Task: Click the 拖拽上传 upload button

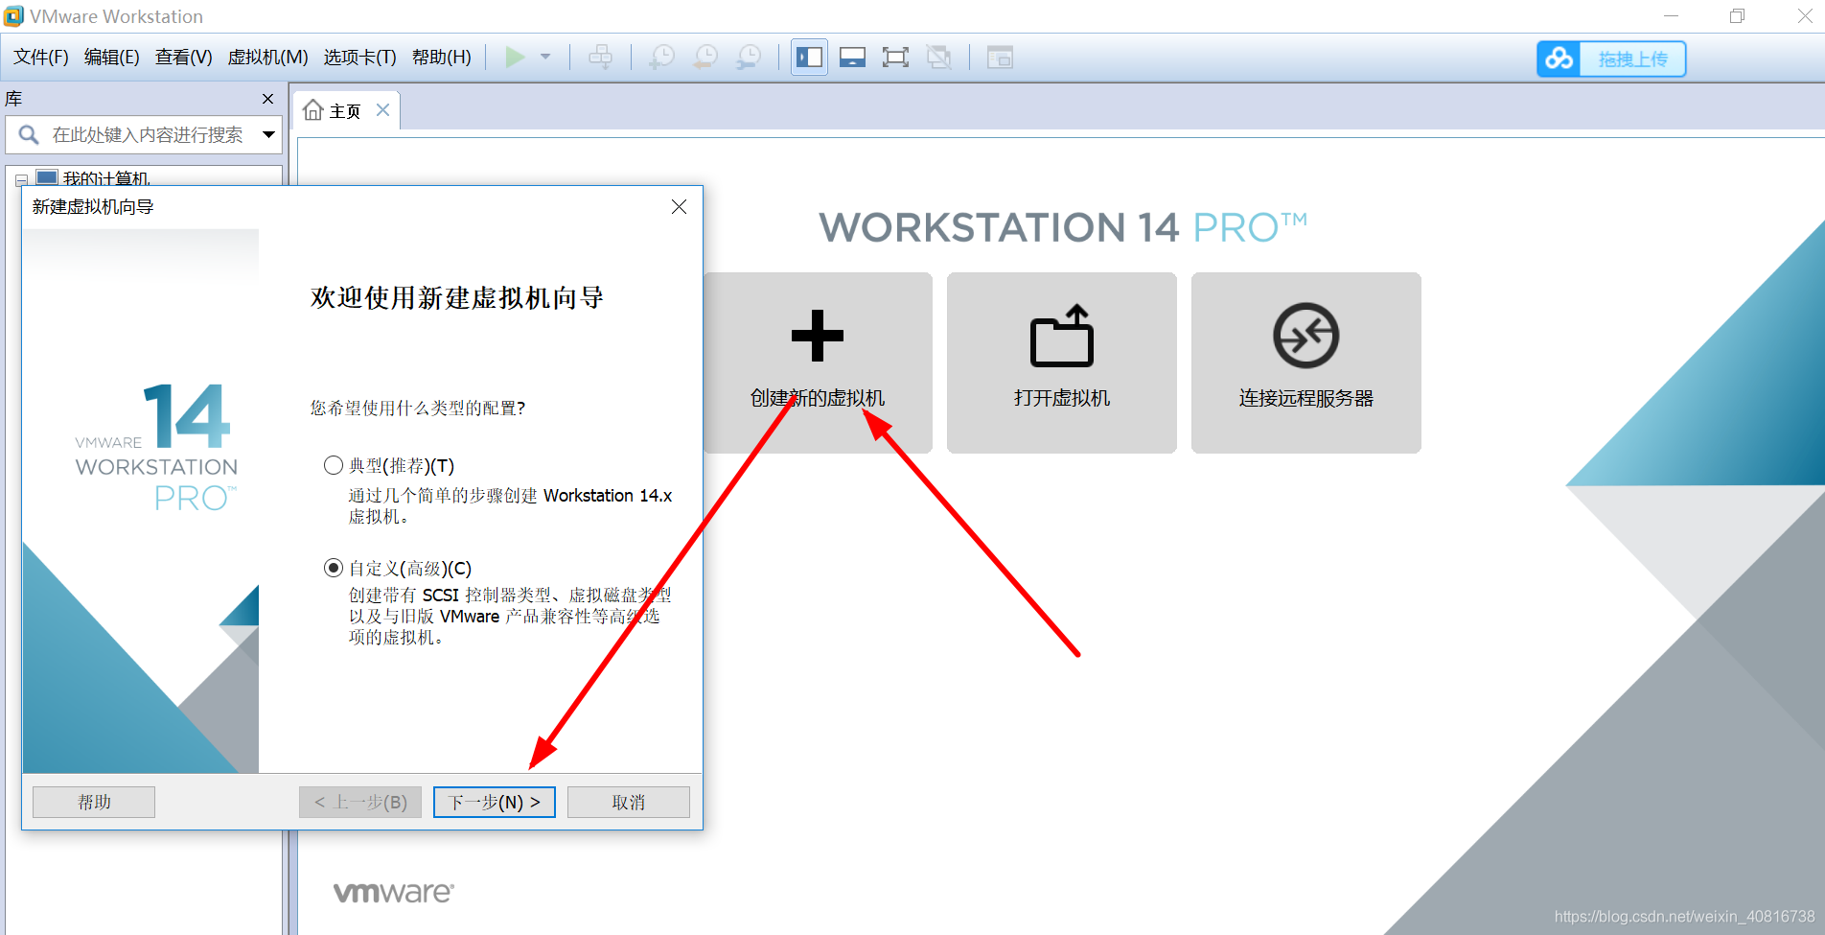Action: coord(1632,58)
